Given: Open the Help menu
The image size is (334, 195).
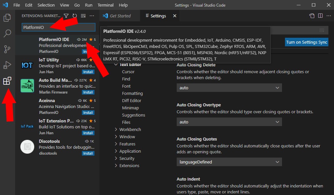Looking at the screenshot, I should [123, 5].
